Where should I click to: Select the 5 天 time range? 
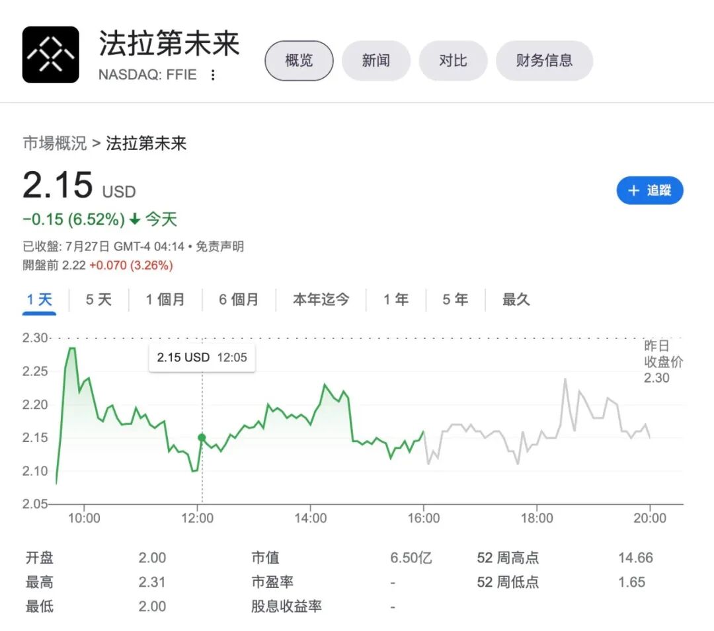click(99, 300)
